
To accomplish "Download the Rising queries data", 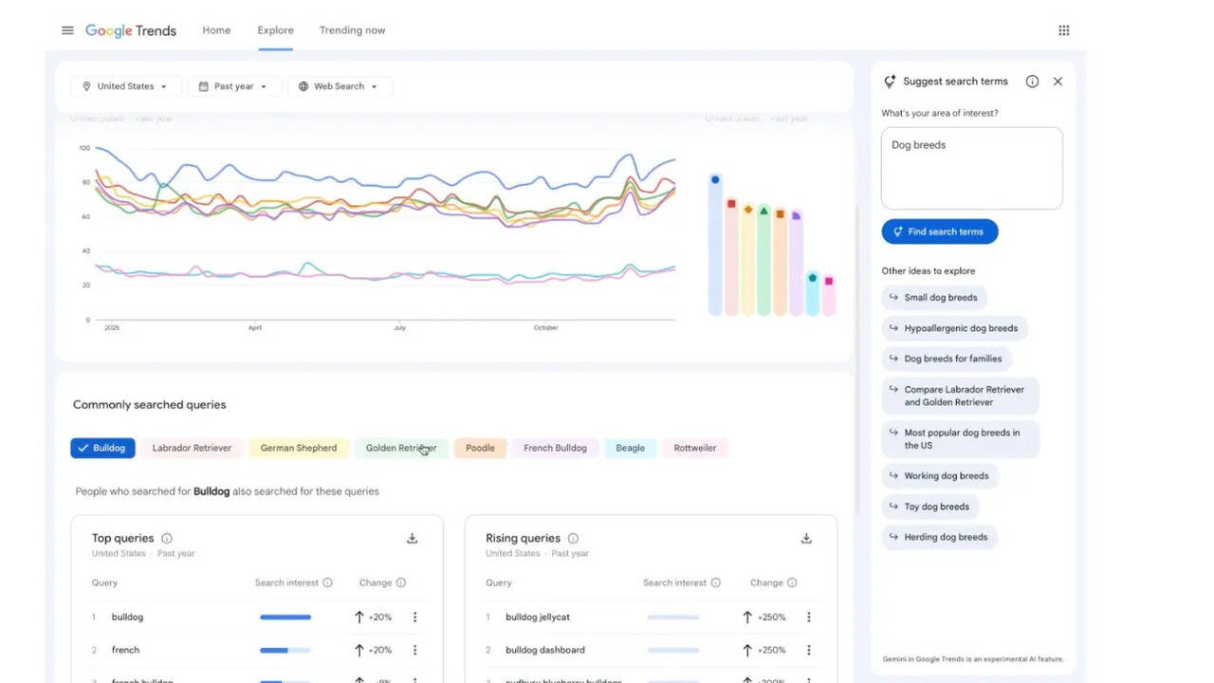I will (x=805, y=538).
